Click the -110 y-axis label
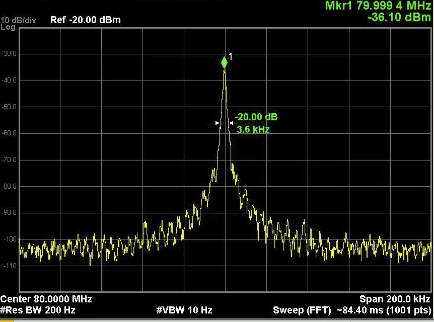 pyautogui.click(x=10, y=266)
